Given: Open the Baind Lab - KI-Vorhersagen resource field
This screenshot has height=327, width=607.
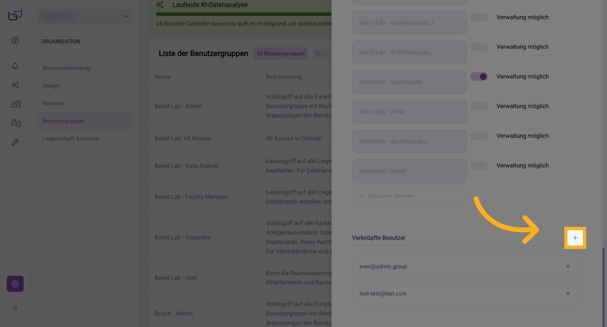Looking at the screenshot, I should pos(409,52).
